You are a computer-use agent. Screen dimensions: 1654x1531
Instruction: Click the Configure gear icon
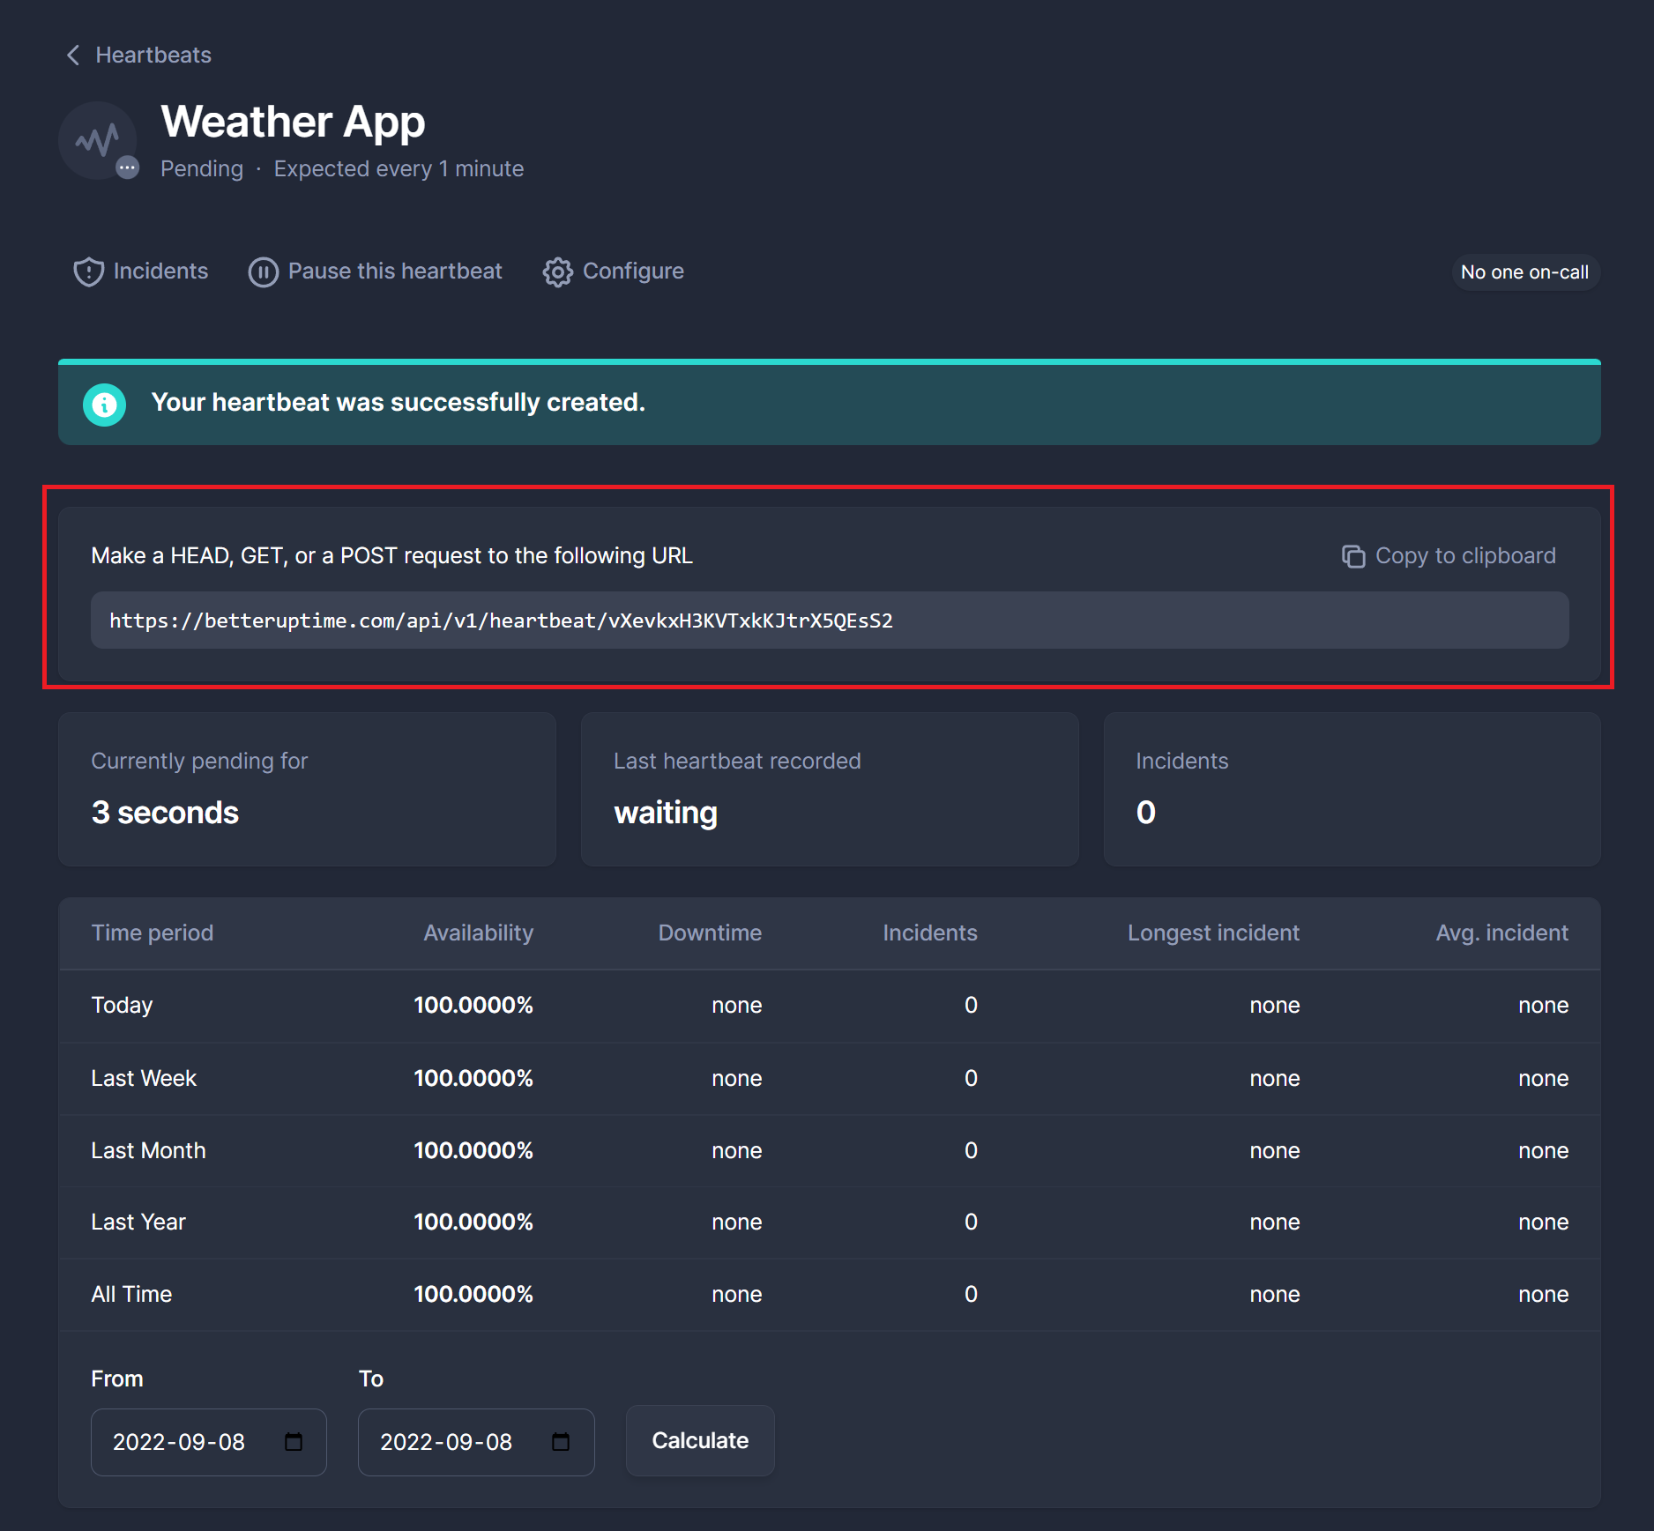tap(558, 272)
